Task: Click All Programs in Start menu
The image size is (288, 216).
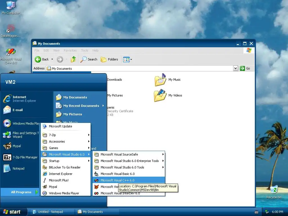Action: pyautogui.click(x=20, y=192)
